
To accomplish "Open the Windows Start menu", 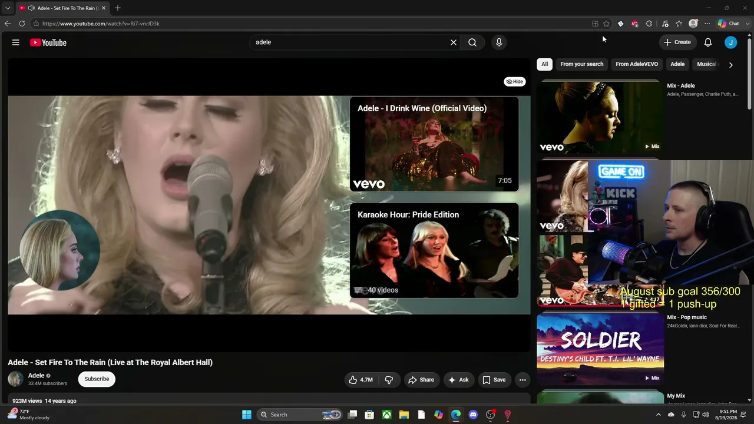I will tap(247, 415).
